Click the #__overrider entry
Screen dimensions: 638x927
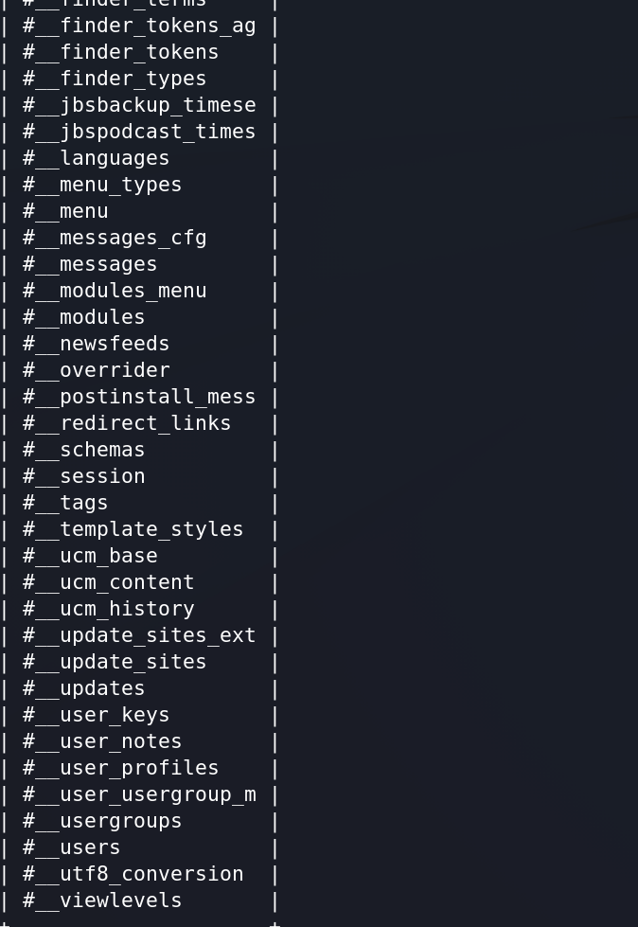(97, 370)
